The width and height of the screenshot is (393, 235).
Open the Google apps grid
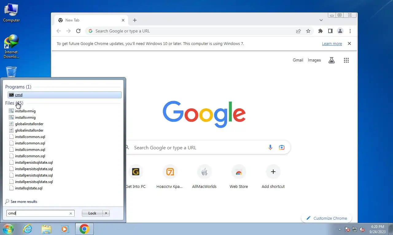click(x=346, y=60)
